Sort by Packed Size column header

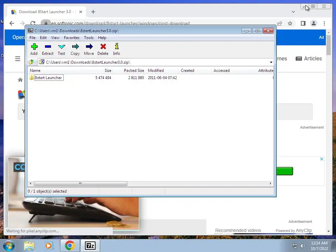tap(129, 71)
